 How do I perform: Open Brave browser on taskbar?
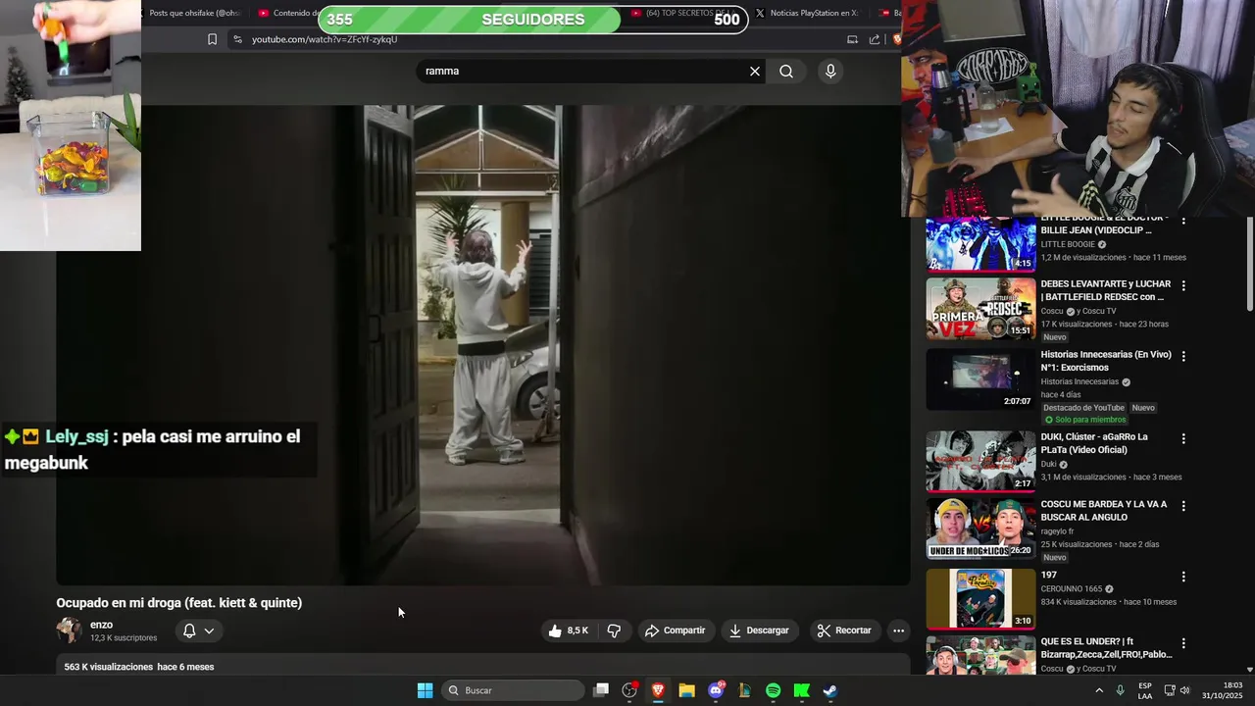(658, 690)
